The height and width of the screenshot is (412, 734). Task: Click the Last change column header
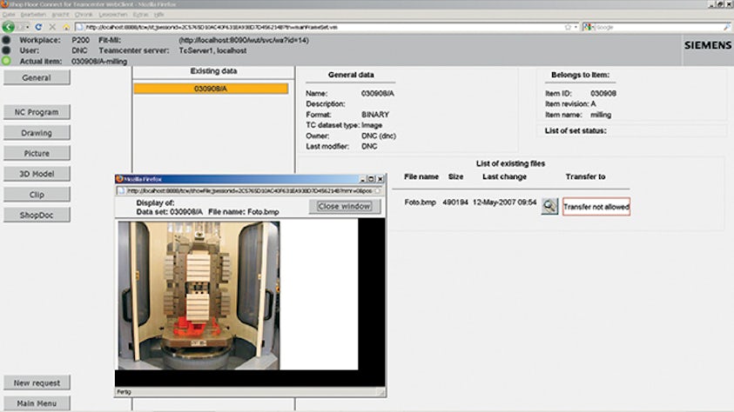[505, 176]
